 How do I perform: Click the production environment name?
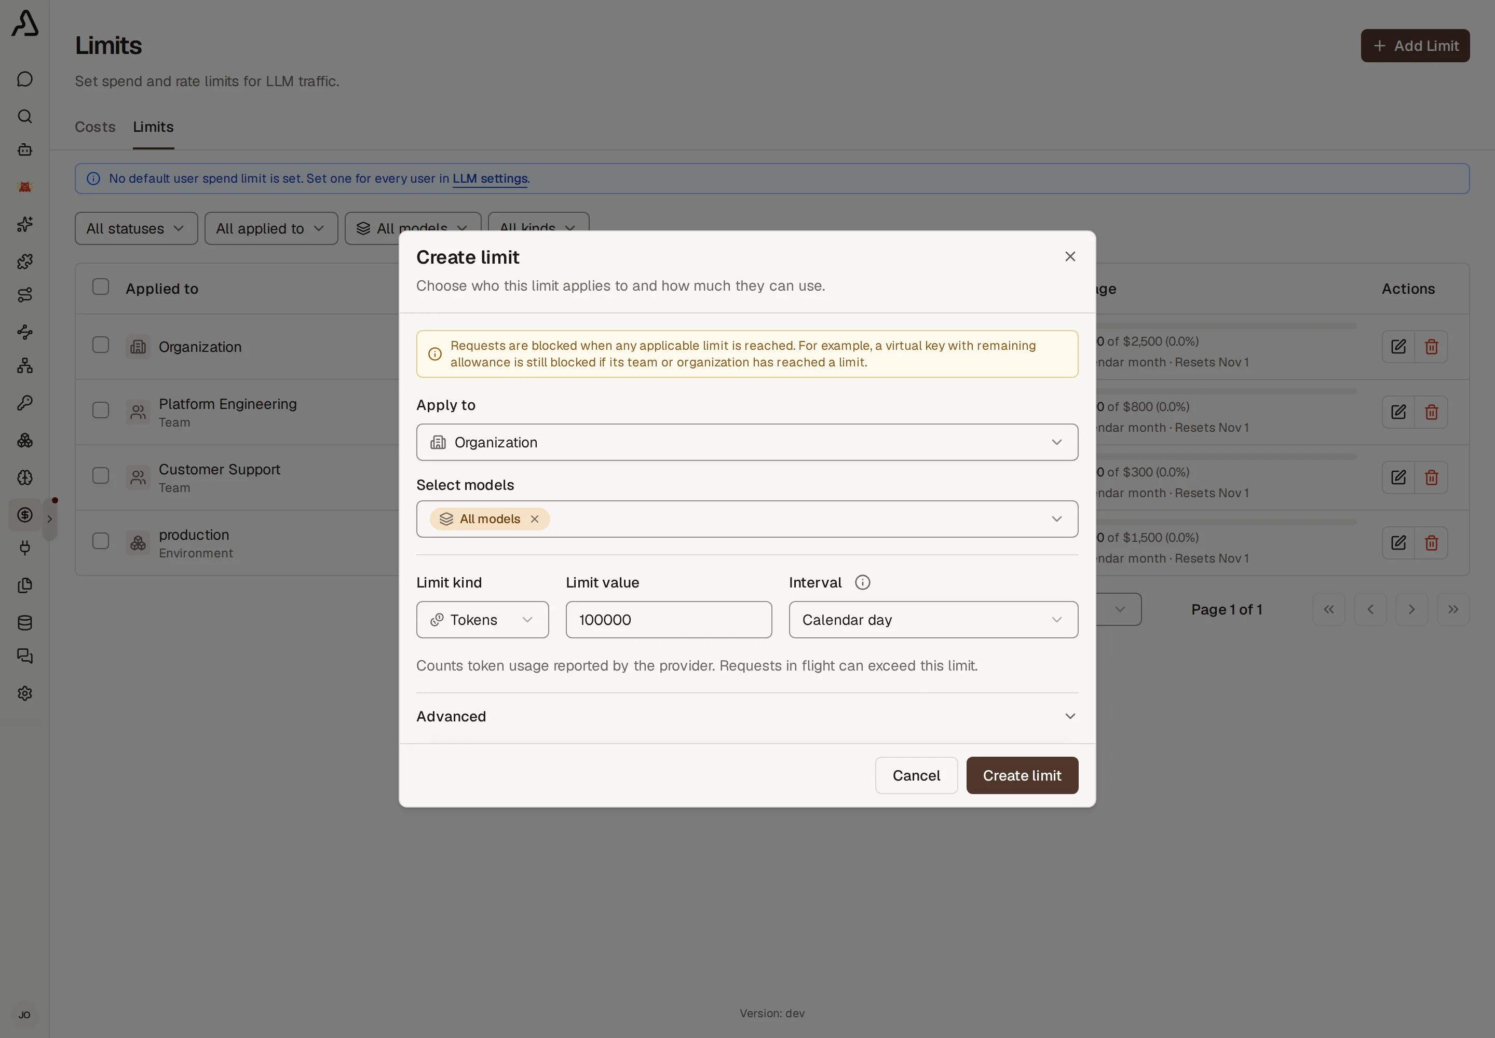194,535
